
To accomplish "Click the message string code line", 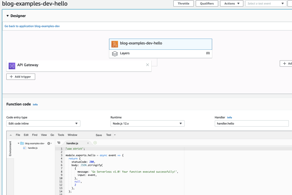I will [x=128, y=172].
